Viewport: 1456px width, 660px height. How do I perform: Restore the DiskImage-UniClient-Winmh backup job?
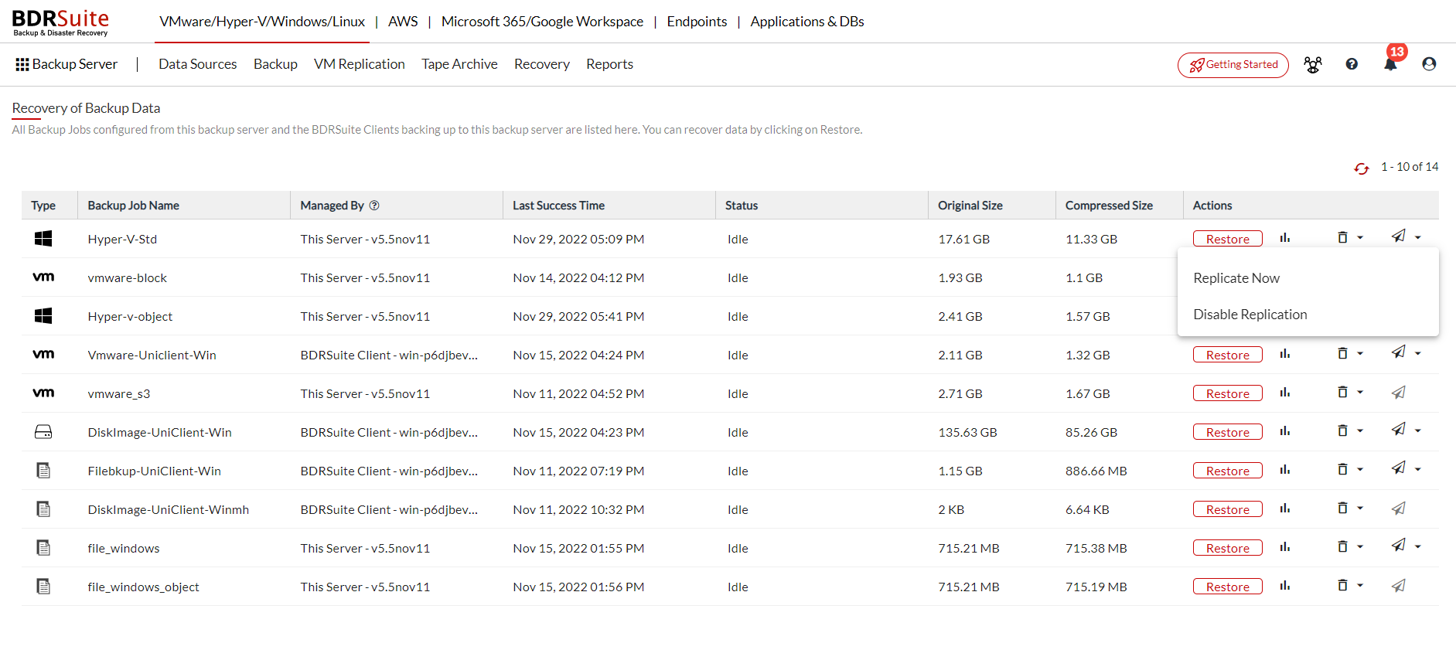click(1228, 509)
